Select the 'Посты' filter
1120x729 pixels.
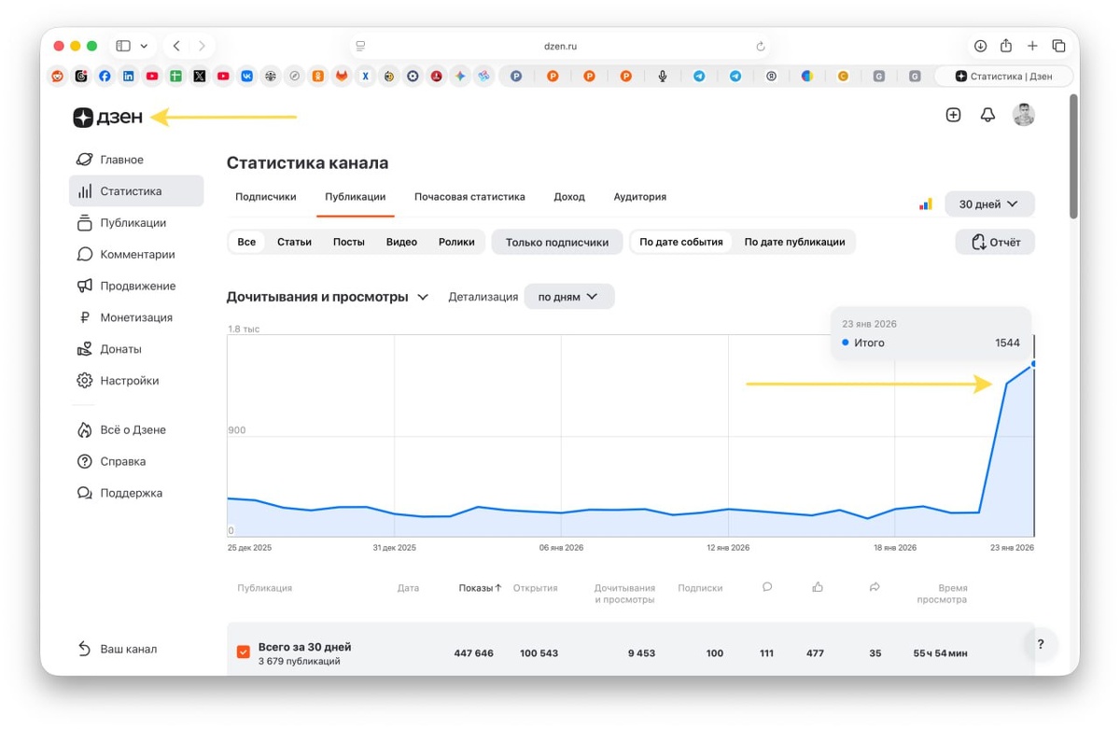tap(349, 242)
